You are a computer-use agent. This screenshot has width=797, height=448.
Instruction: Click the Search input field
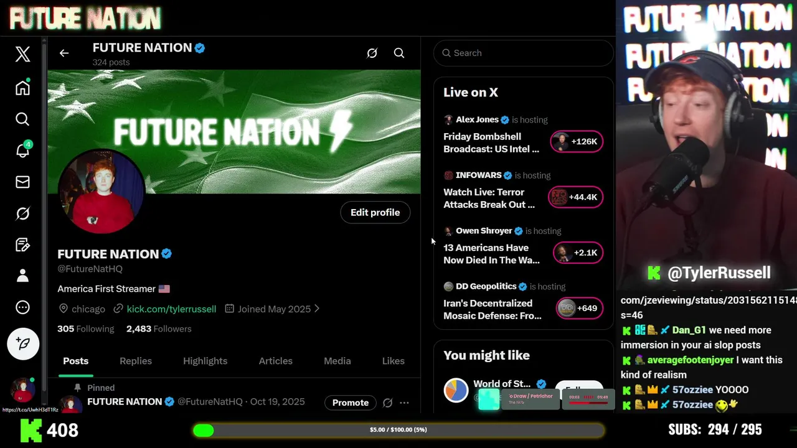coord(524,53)
